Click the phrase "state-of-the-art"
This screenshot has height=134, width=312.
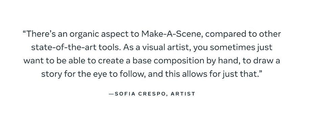tap(64, 47)
